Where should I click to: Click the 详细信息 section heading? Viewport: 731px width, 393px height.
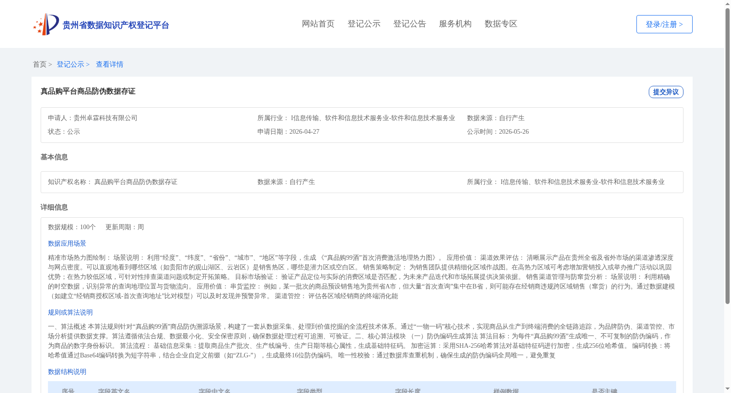[x=54, y=207]
